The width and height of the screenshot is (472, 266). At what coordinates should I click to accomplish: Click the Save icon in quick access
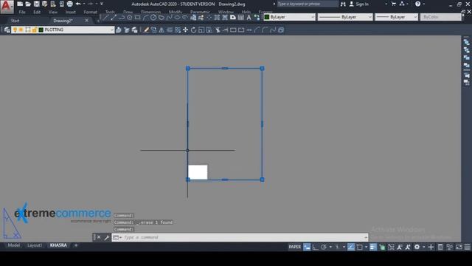pyautogui.click(x=36, y=4)
